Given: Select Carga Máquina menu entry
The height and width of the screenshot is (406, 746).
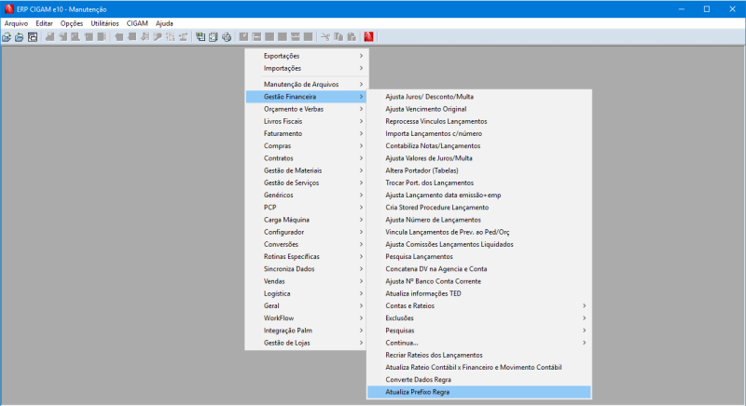Looking at the screenshot, I should (x=306, y=220).
